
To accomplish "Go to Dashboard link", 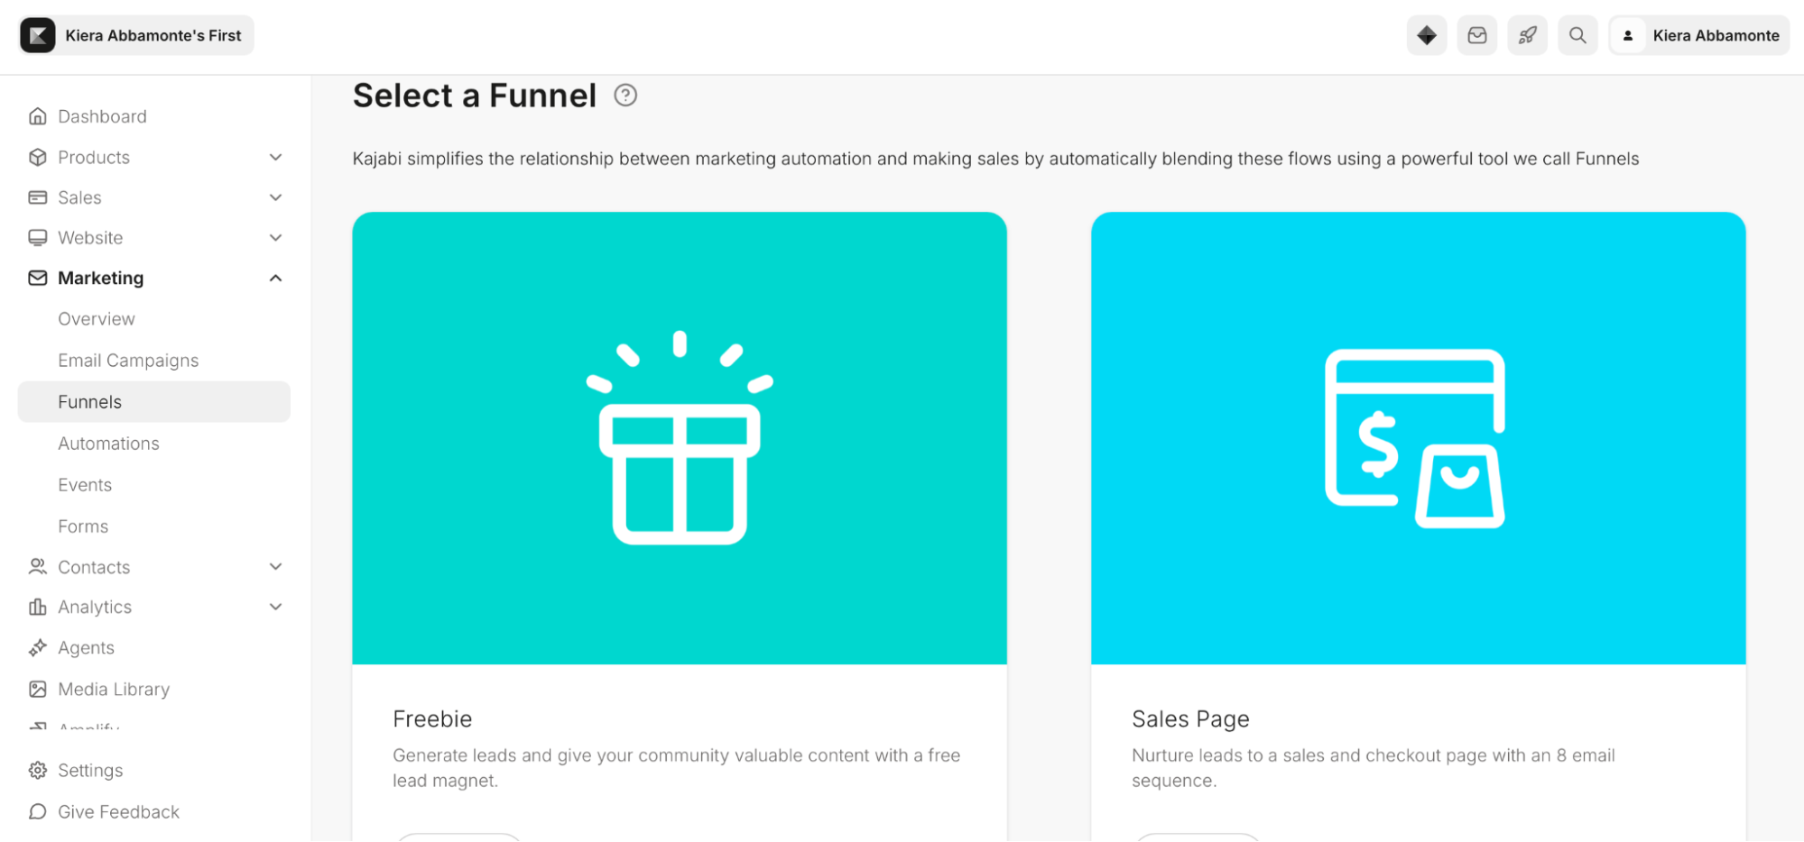I will [102, 116].
